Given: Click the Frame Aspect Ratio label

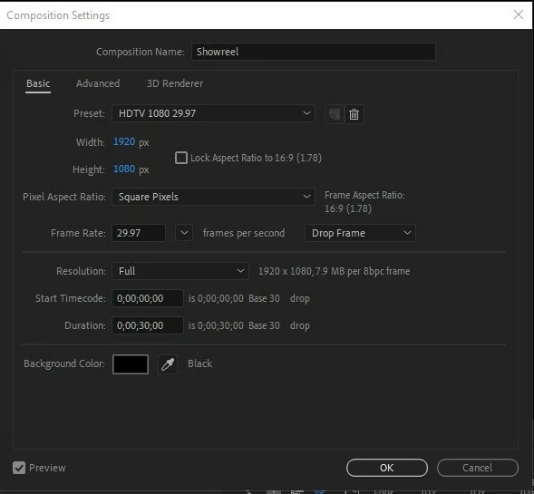Looking at the screenshot, I should pos(364,195).
